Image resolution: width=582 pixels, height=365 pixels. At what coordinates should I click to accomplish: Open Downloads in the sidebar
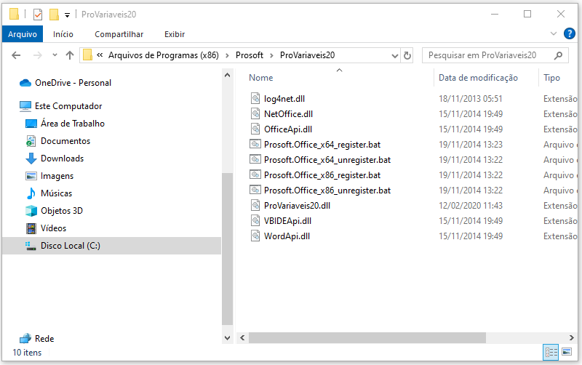(x=55, y=159)
